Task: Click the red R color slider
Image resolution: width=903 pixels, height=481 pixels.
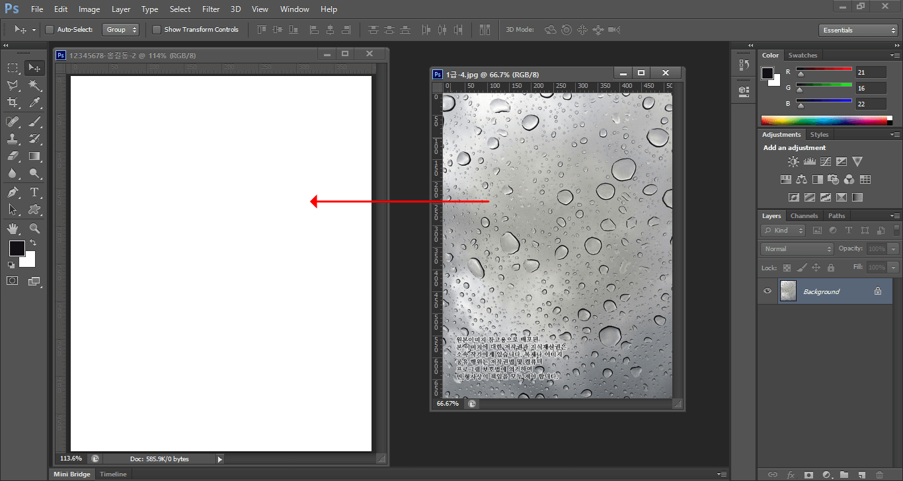Action: click(x=824, y=69)
